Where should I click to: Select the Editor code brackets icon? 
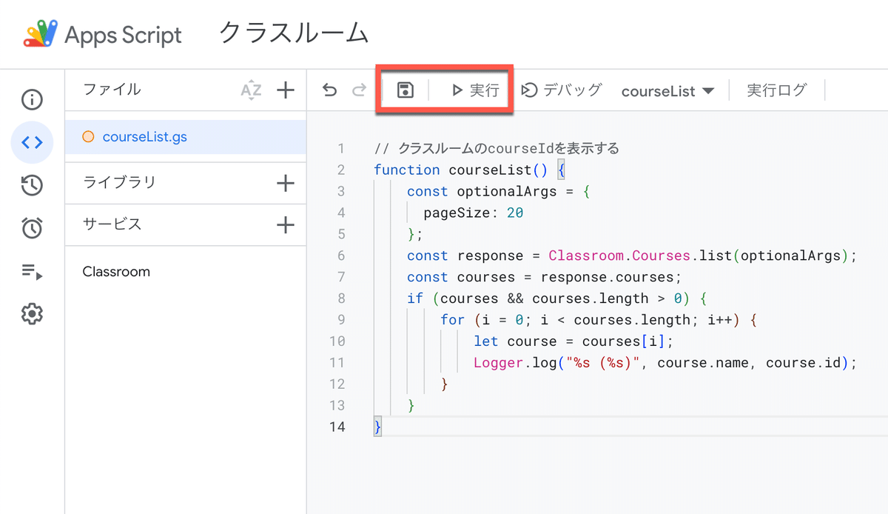(32, 143)
